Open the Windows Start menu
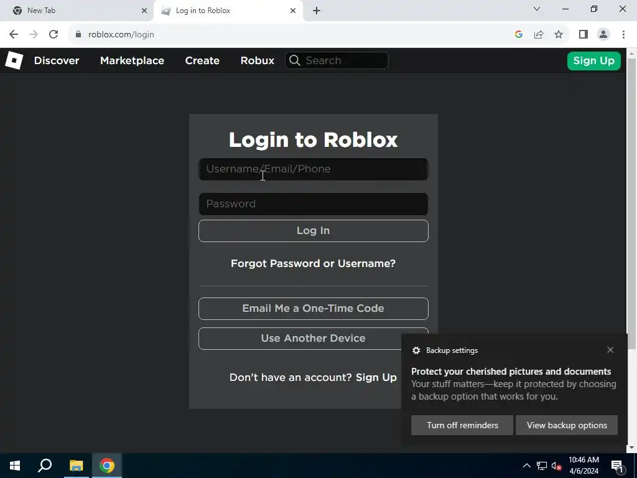The height and width of the screenshot is (478, 637). 15,466
